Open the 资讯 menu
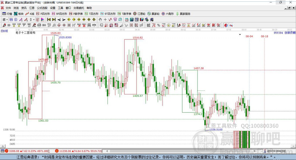Screen dimensions: 296x160 coord(24,8)
